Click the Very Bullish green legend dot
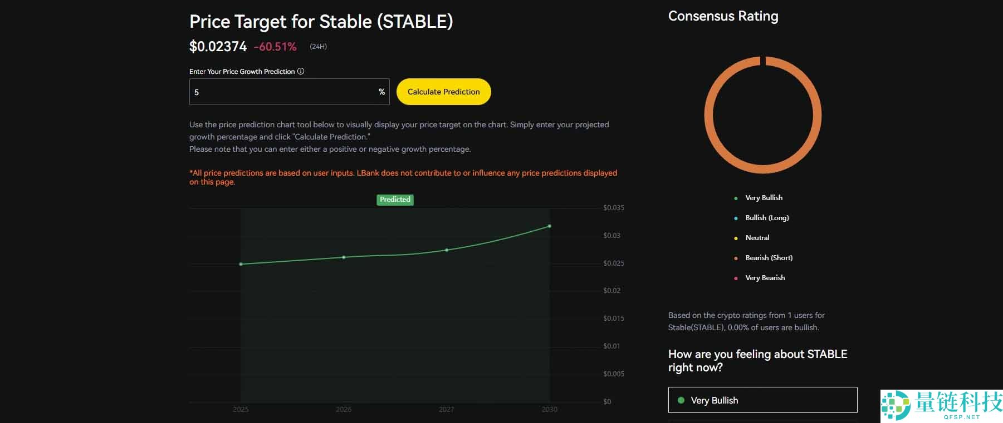This screenshot has width=1003, height=423. tap(736, 197)
